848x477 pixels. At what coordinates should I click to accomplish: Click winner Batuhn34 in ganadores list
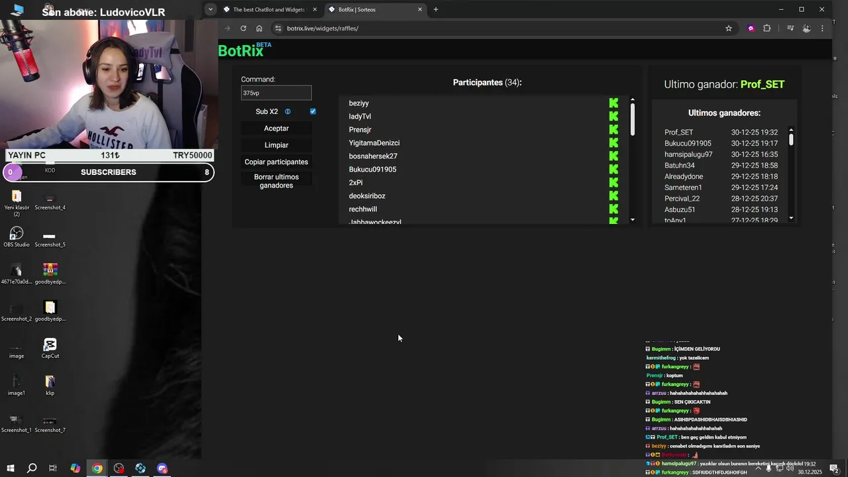click(x=680, y=166)
